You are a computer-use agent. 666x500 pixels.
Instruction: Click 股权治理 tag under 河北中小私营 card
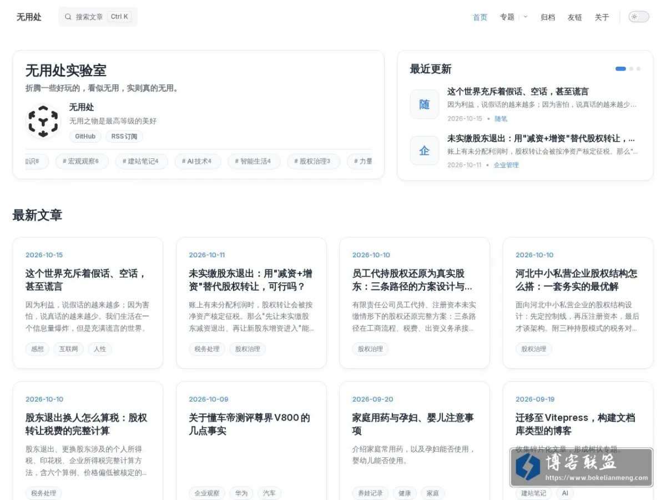pos(533,349)
